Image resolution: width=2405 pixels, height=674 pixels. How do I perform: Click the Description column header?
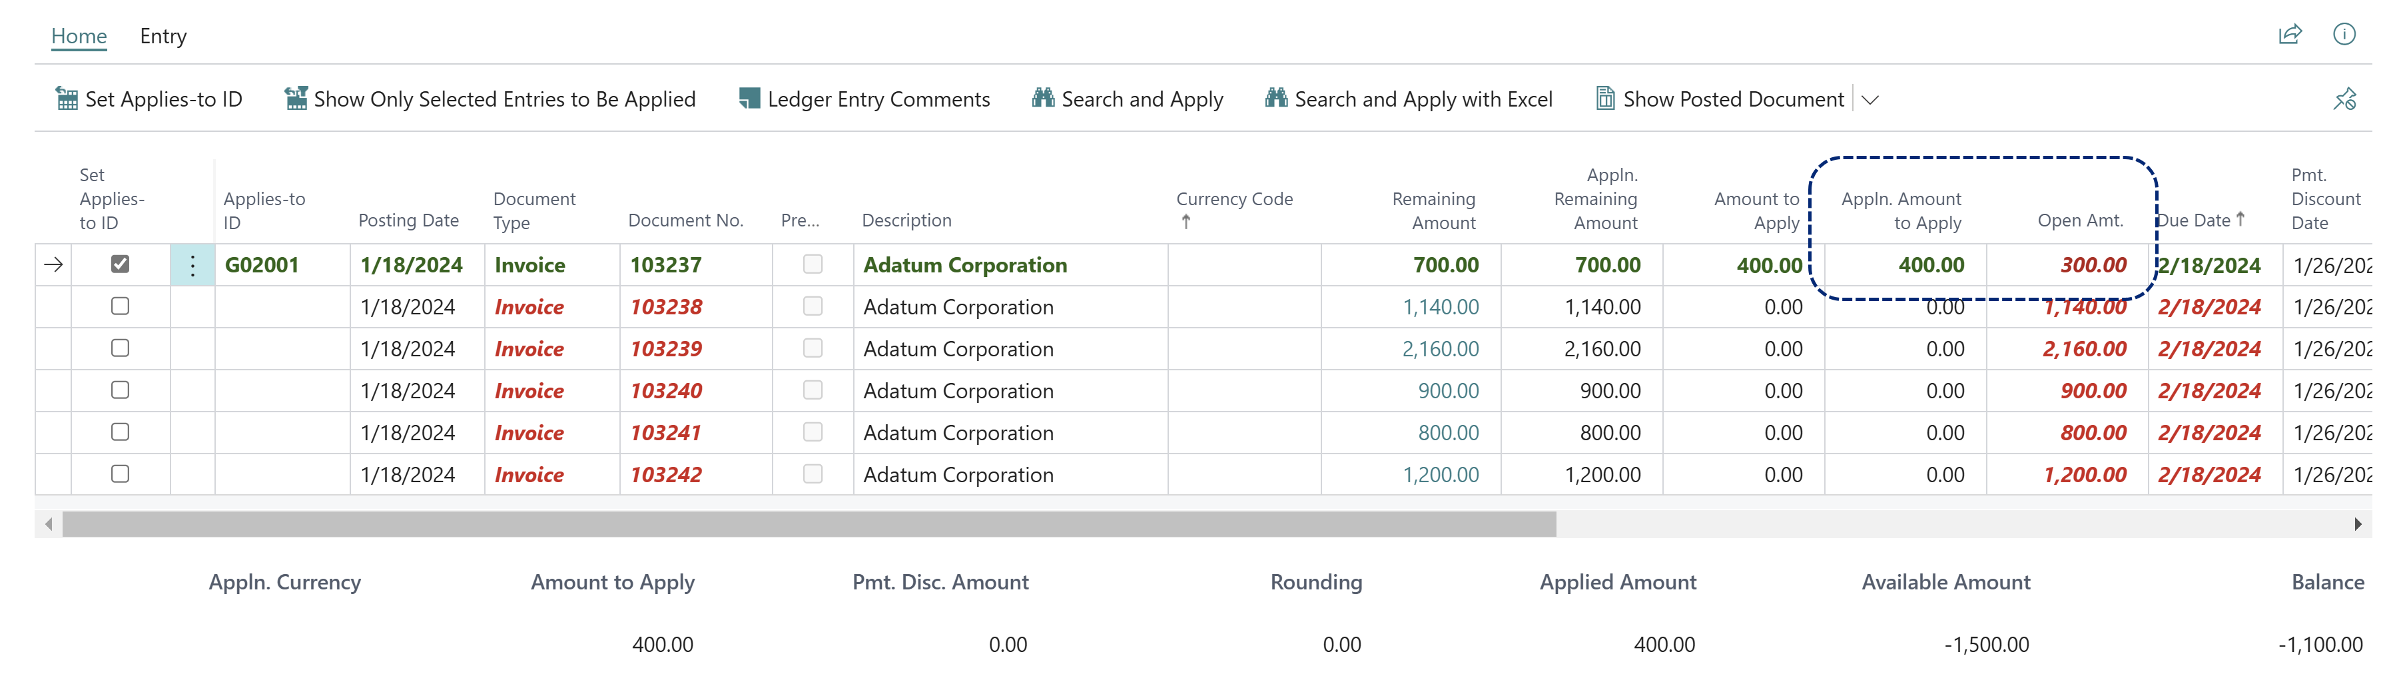pyautogui.click(x=906, y=220)
